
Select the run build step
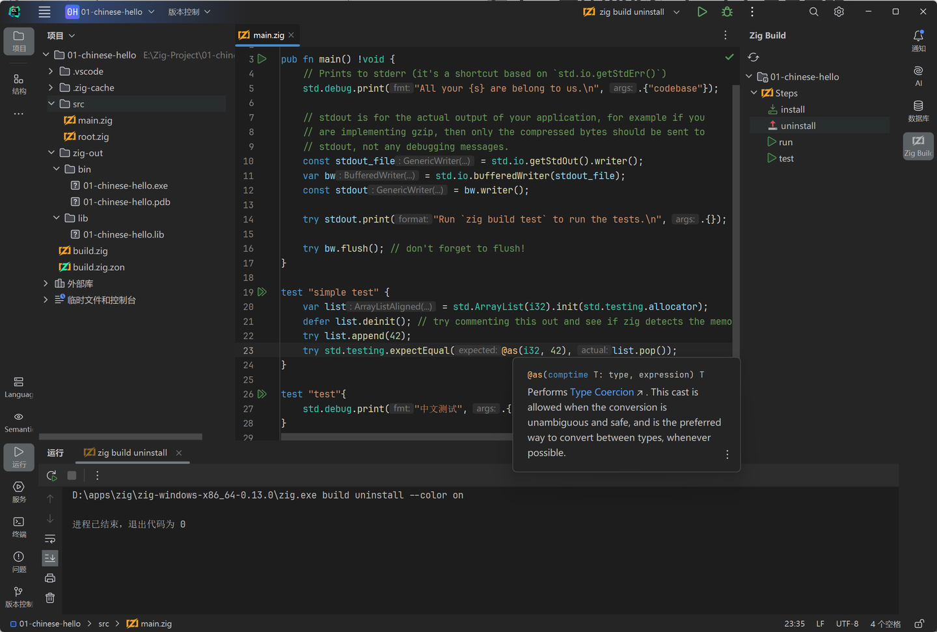click(785, 142)
